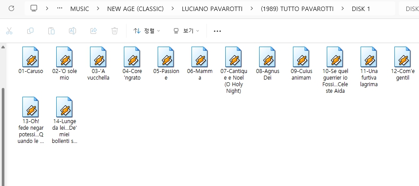Click the Paste clipboard icon
The width and height of the screenshot is (419, 186).
(x=51, y=31)
